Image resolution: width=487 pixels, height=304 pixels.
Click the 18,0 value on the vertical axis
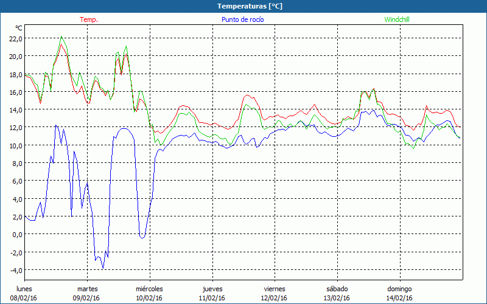15,74
